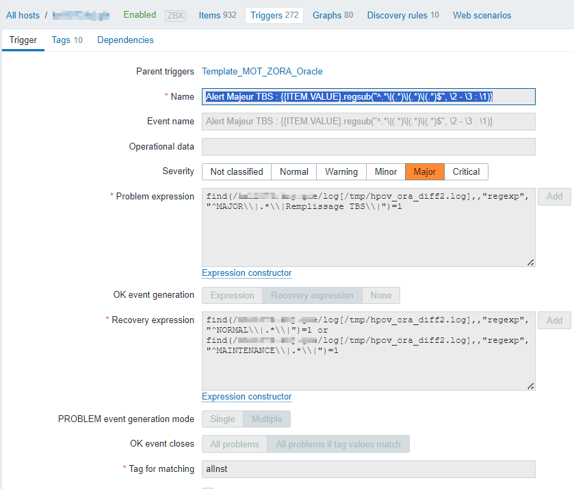Choose the Warning severity level
This screenshot has width=574, height=489.
point(341,172)
